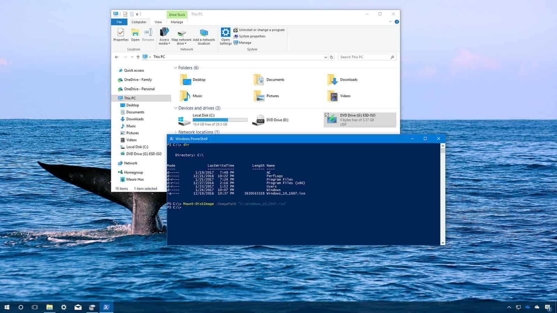The image size is (557, 313).
Task: Switch to the Computer ribbon tab
Action: [139, 22]
